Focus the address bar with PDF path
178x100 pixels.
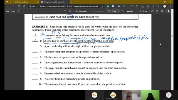[x=68, y=6]
